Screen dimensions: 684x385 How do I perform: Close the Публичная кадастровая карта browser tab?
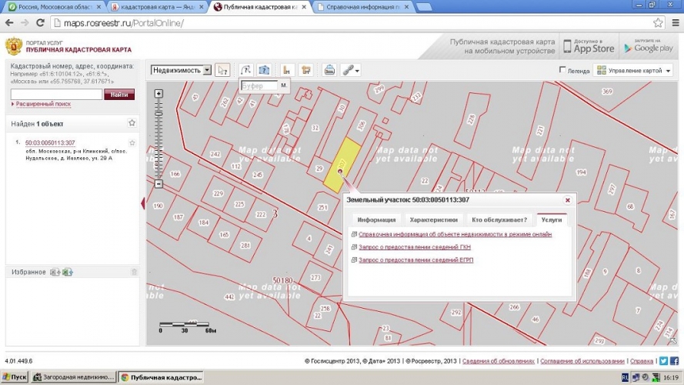(304, 7)
